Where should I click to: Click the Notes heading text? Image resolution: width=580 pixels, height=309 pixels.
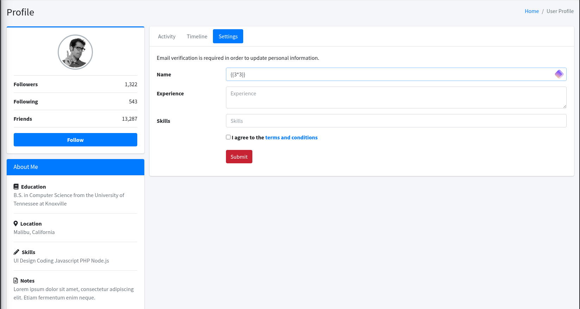(x=27, y=280)
